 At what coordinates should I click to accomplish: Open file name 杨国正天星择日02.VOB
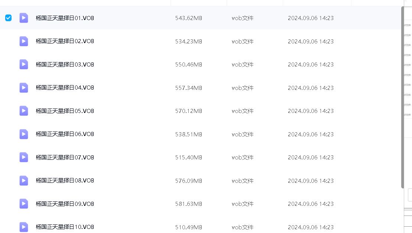pos(65,41)
